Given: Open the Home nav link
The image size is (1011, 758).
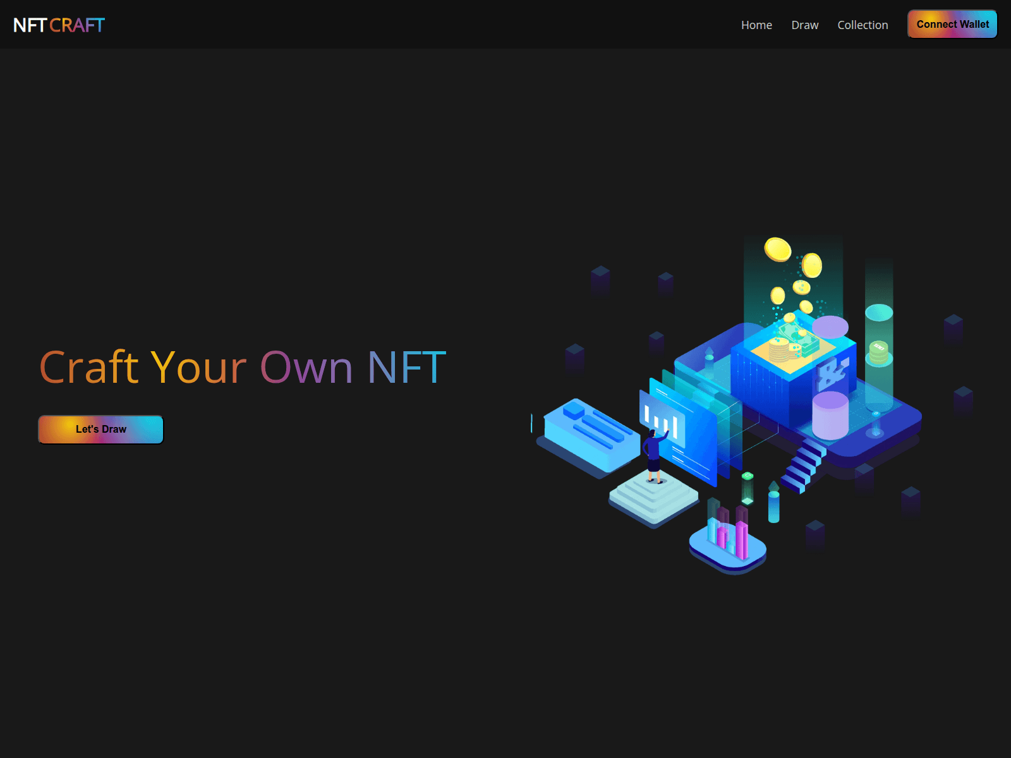Looking at the screenshot, I should tap(756, 25).
